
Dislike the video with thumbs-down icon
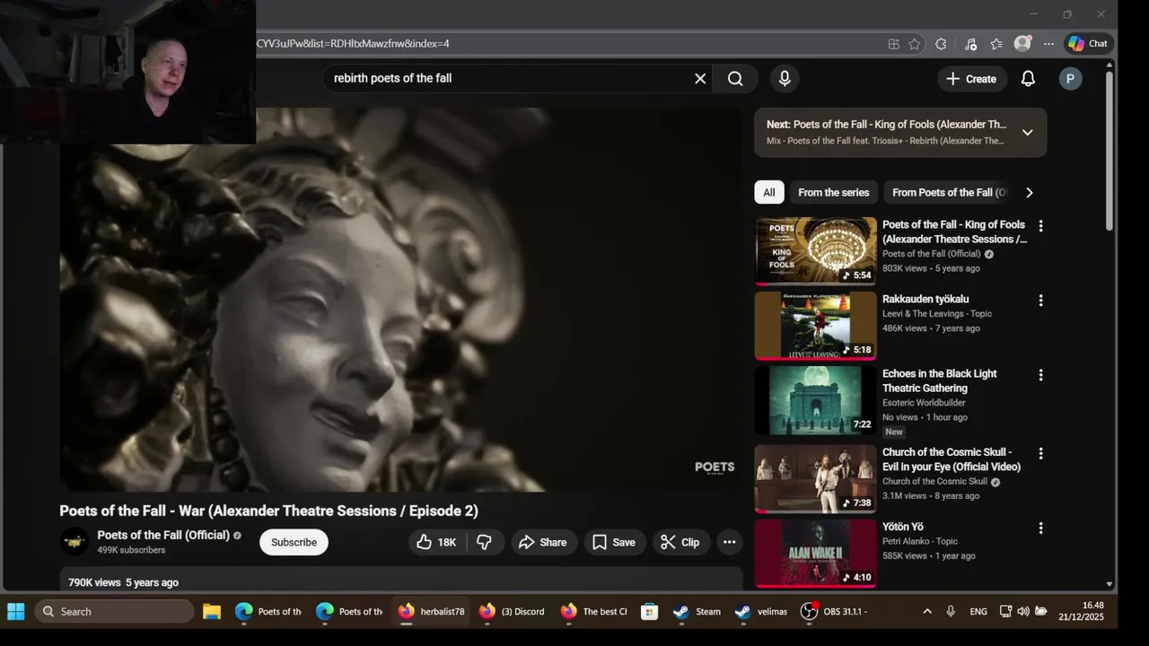484,542
